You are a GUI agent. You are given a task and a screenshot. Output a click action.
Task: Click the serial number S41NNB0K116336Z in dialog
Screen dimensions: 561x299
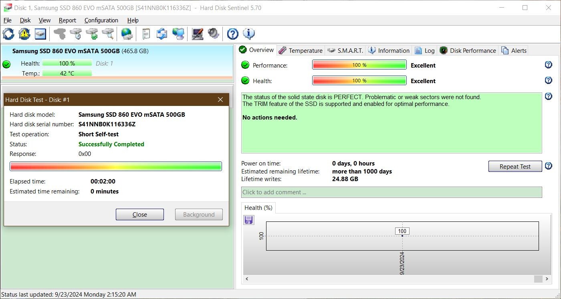[107, 124]
